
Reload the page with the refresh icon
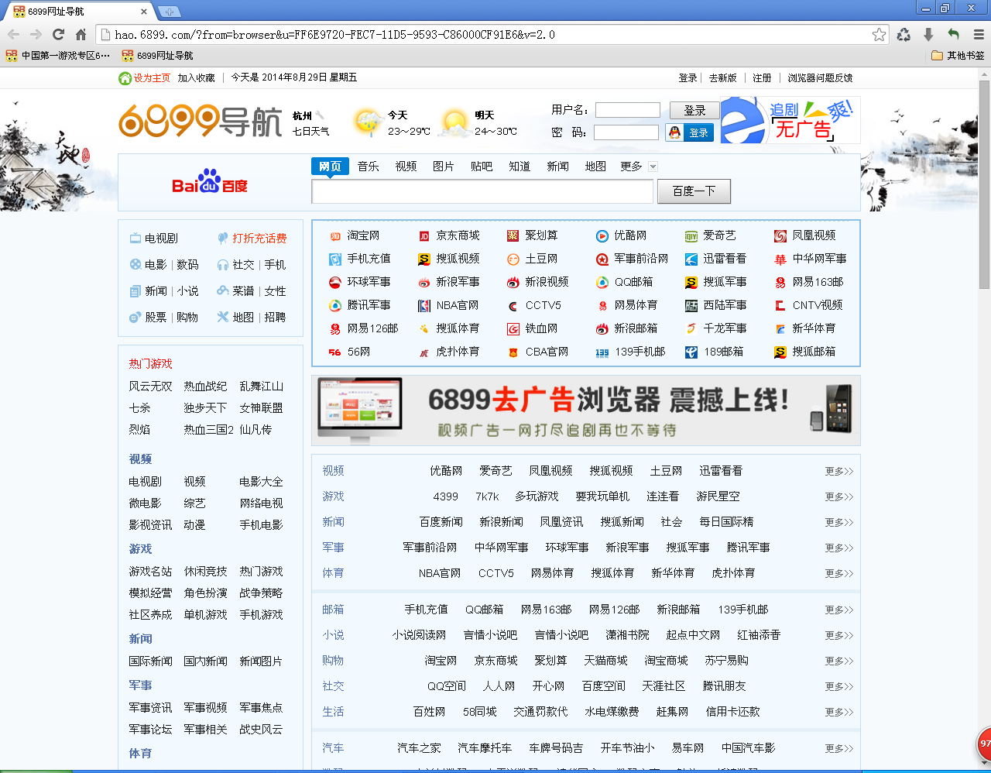(58, 34)
